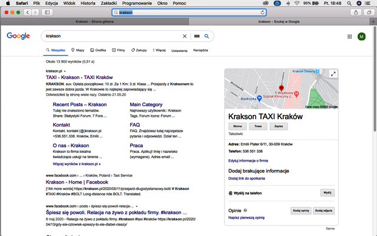
Task: Open Śpiesz się powoli Facebook post result
Action: point(117,212)
